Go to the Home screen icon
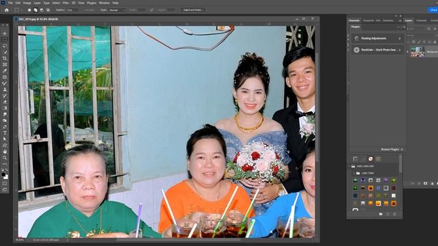This screenshot has width=438, height=246. pos(6,10)
